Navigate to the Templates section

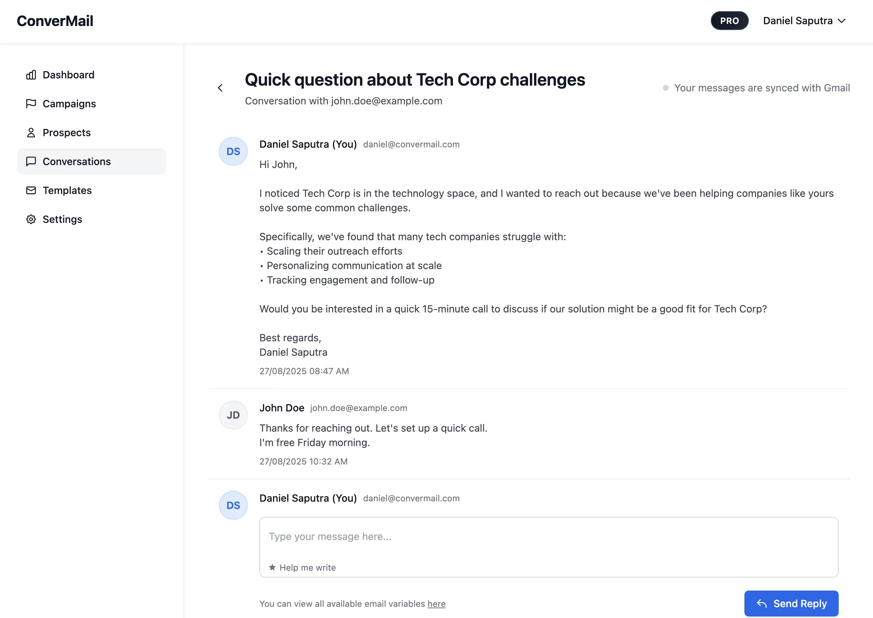pyautogui.click(x=67, y=190)
